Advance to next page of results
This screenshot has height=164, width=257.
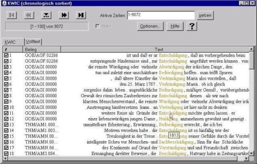(63, 15)
